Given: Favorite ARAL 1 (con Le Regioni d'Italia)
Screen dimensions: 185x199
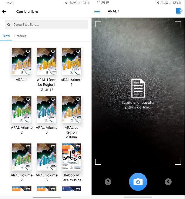Looking at the screenshot, I should (53, 51).
